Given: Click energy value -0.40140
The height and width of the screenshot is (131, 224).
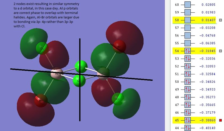Looking at the screenshot, I should pos(207,128).
